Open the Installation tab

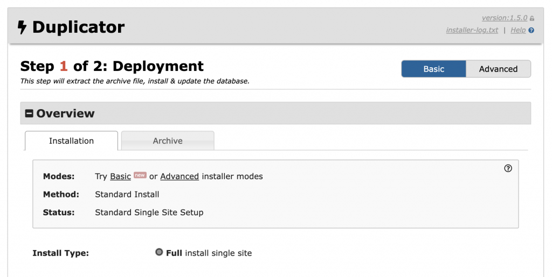[72, 141]
